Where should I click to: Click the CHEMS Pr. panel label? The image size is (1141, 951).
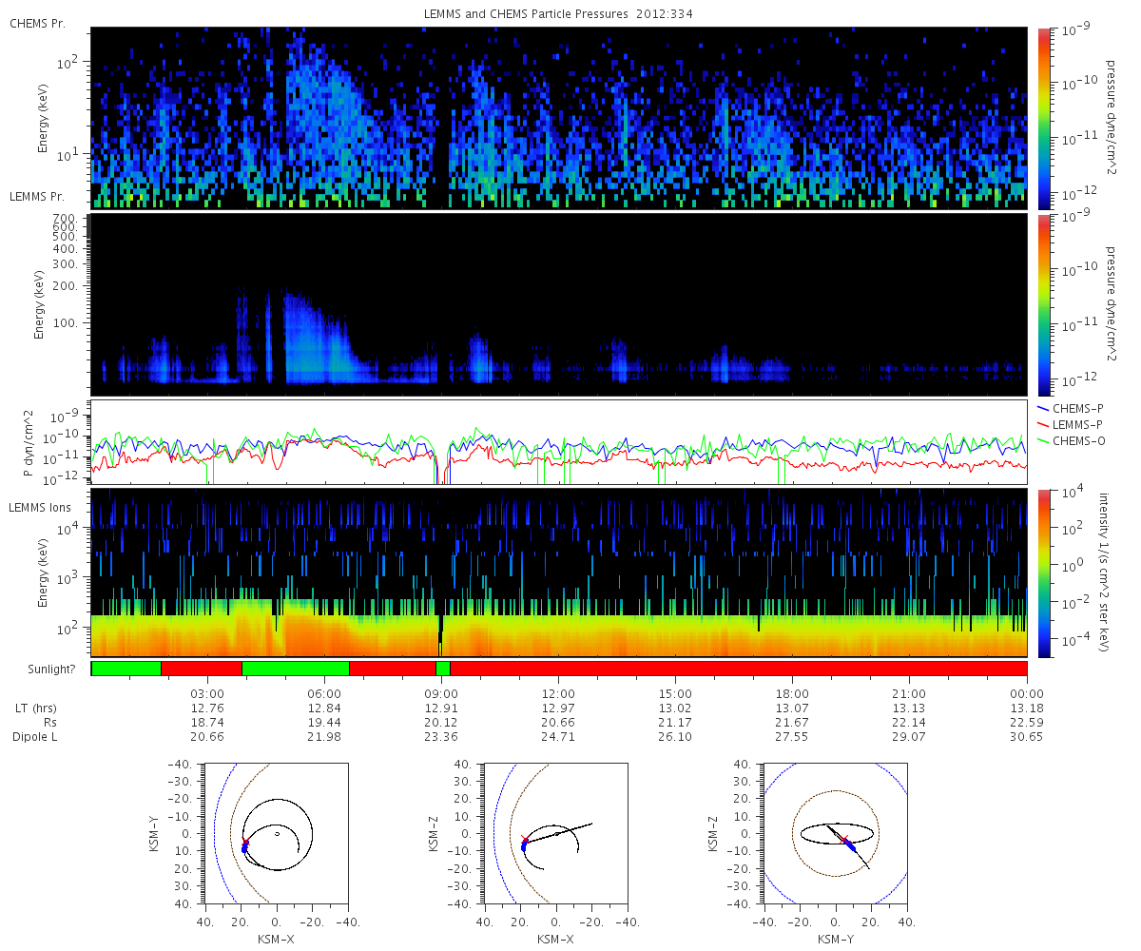[x=37, y=23]
